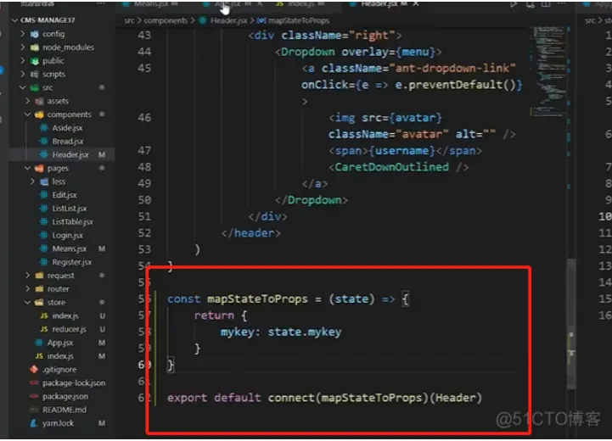
Task: Click 'CaretDownOutlined' on line 48
Action: pos(392,167)
